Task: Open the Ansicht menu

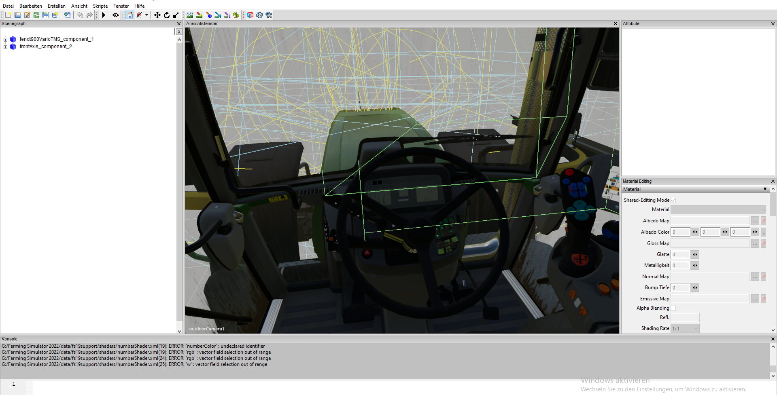Action: coord(79,6)
